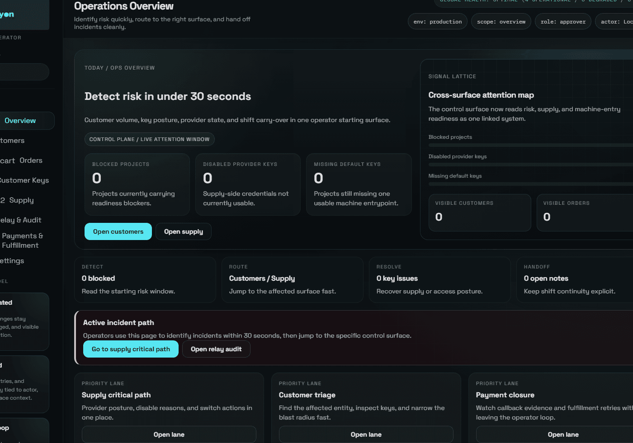Click the Open supply button
The image size is (633, 443).
click(x=183, y=231)
